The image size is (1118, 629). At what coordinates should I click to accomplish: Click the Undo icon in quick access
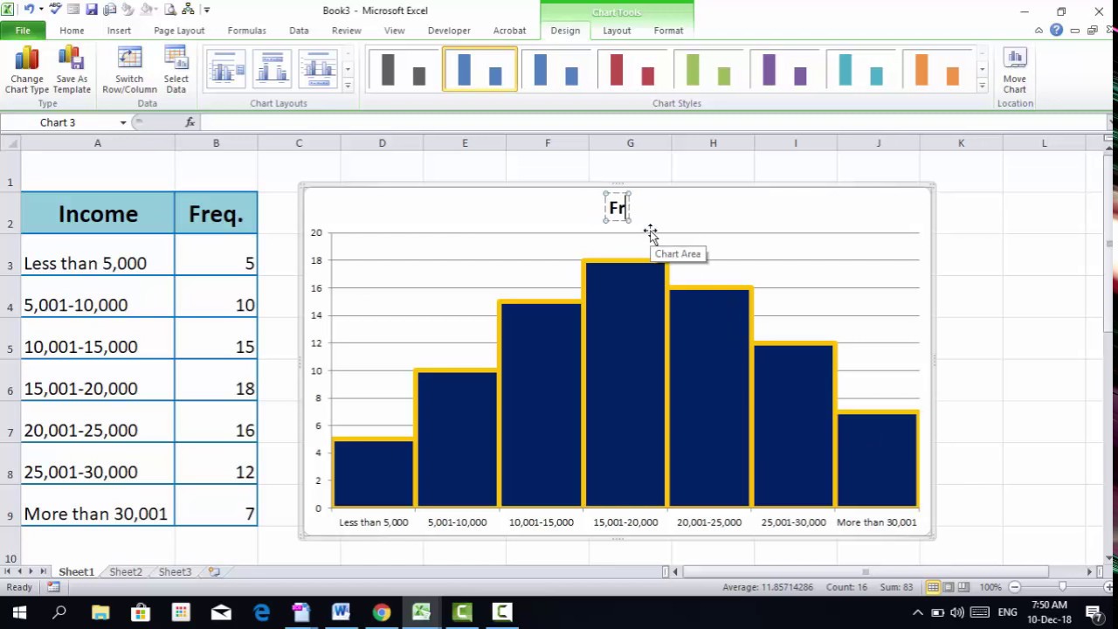pos(29,10)
